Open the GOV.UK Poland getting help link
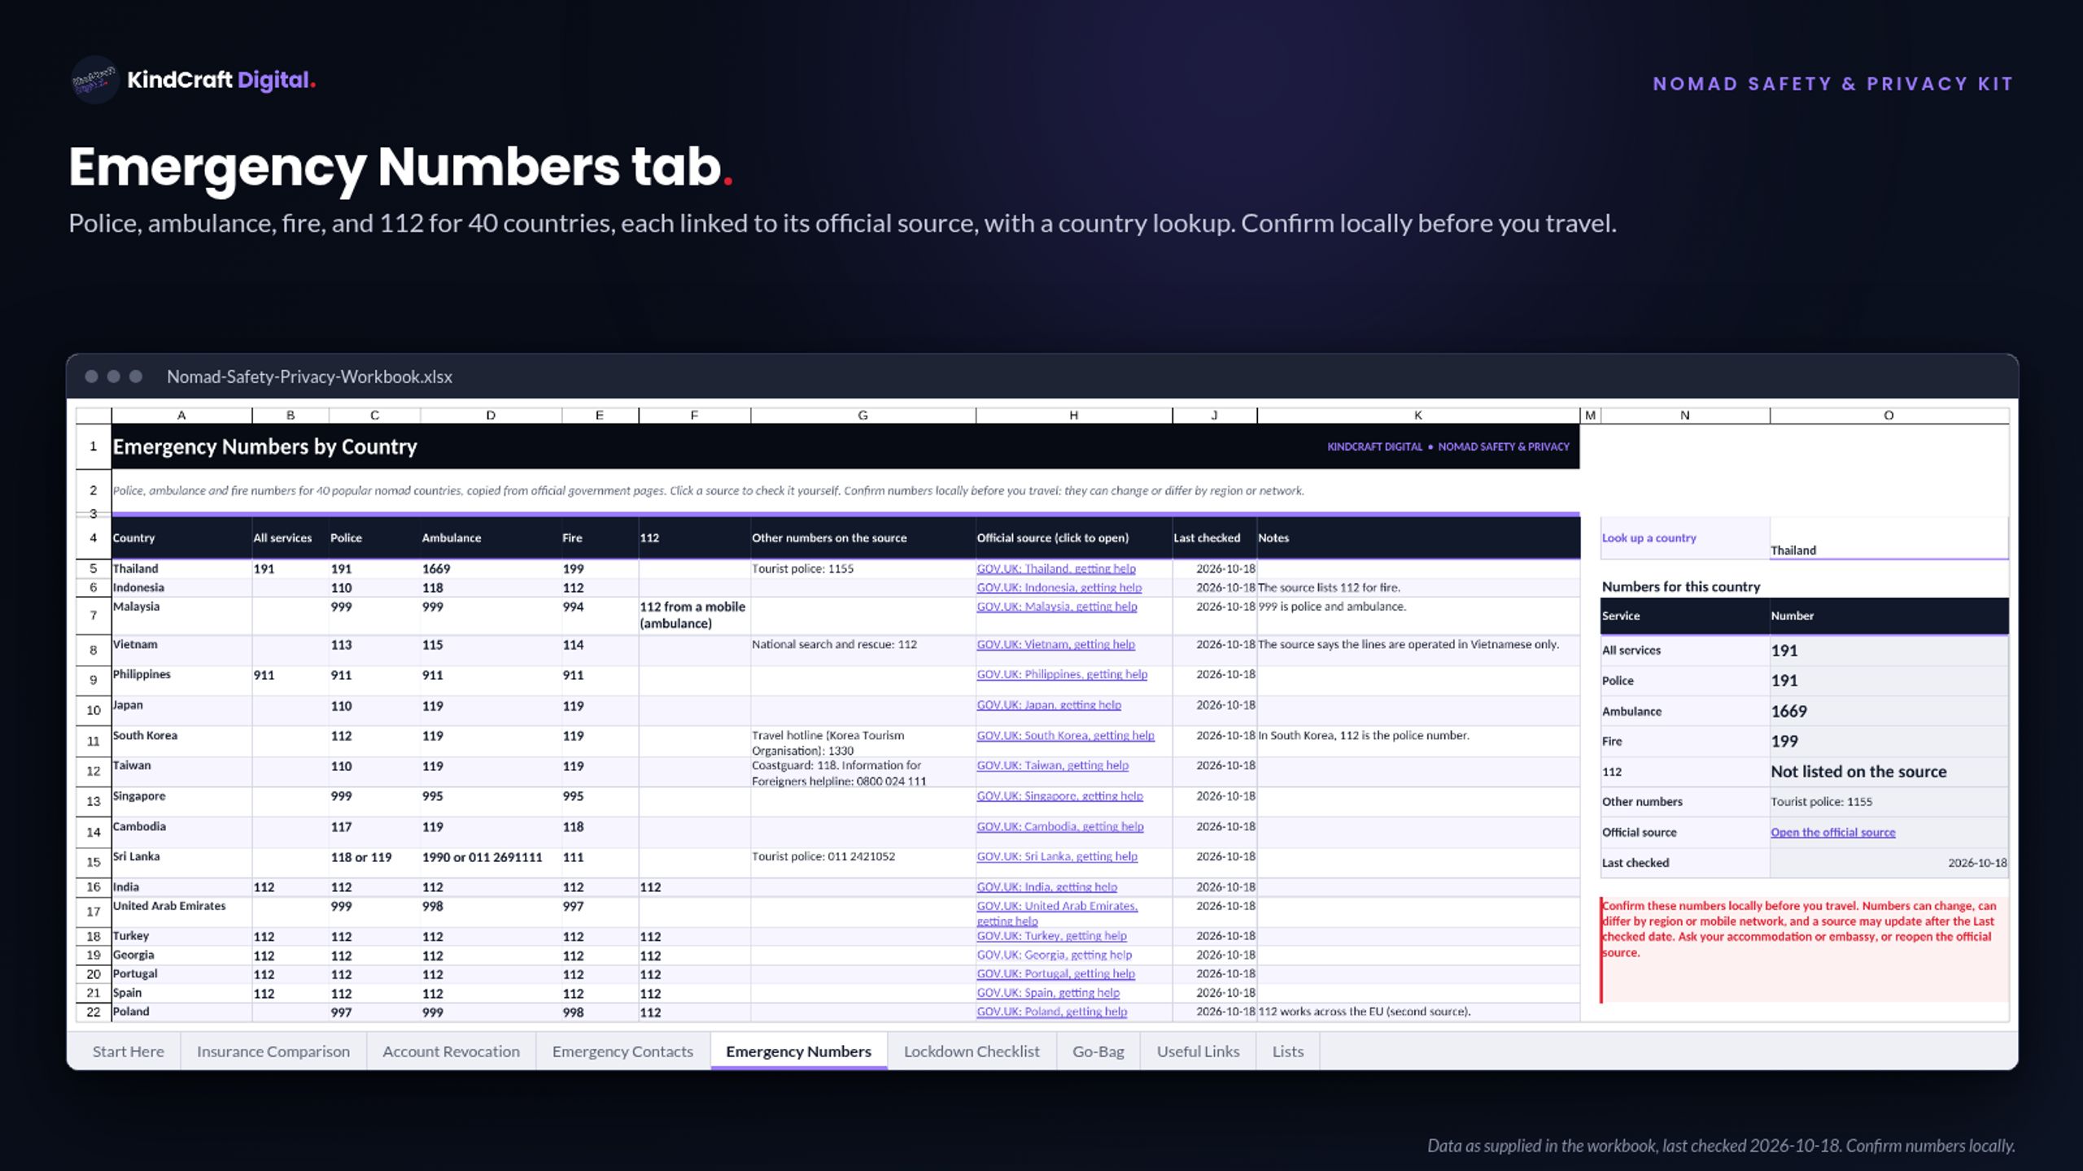This screenshot has width=2083, height=1171. [1051, 1012]
